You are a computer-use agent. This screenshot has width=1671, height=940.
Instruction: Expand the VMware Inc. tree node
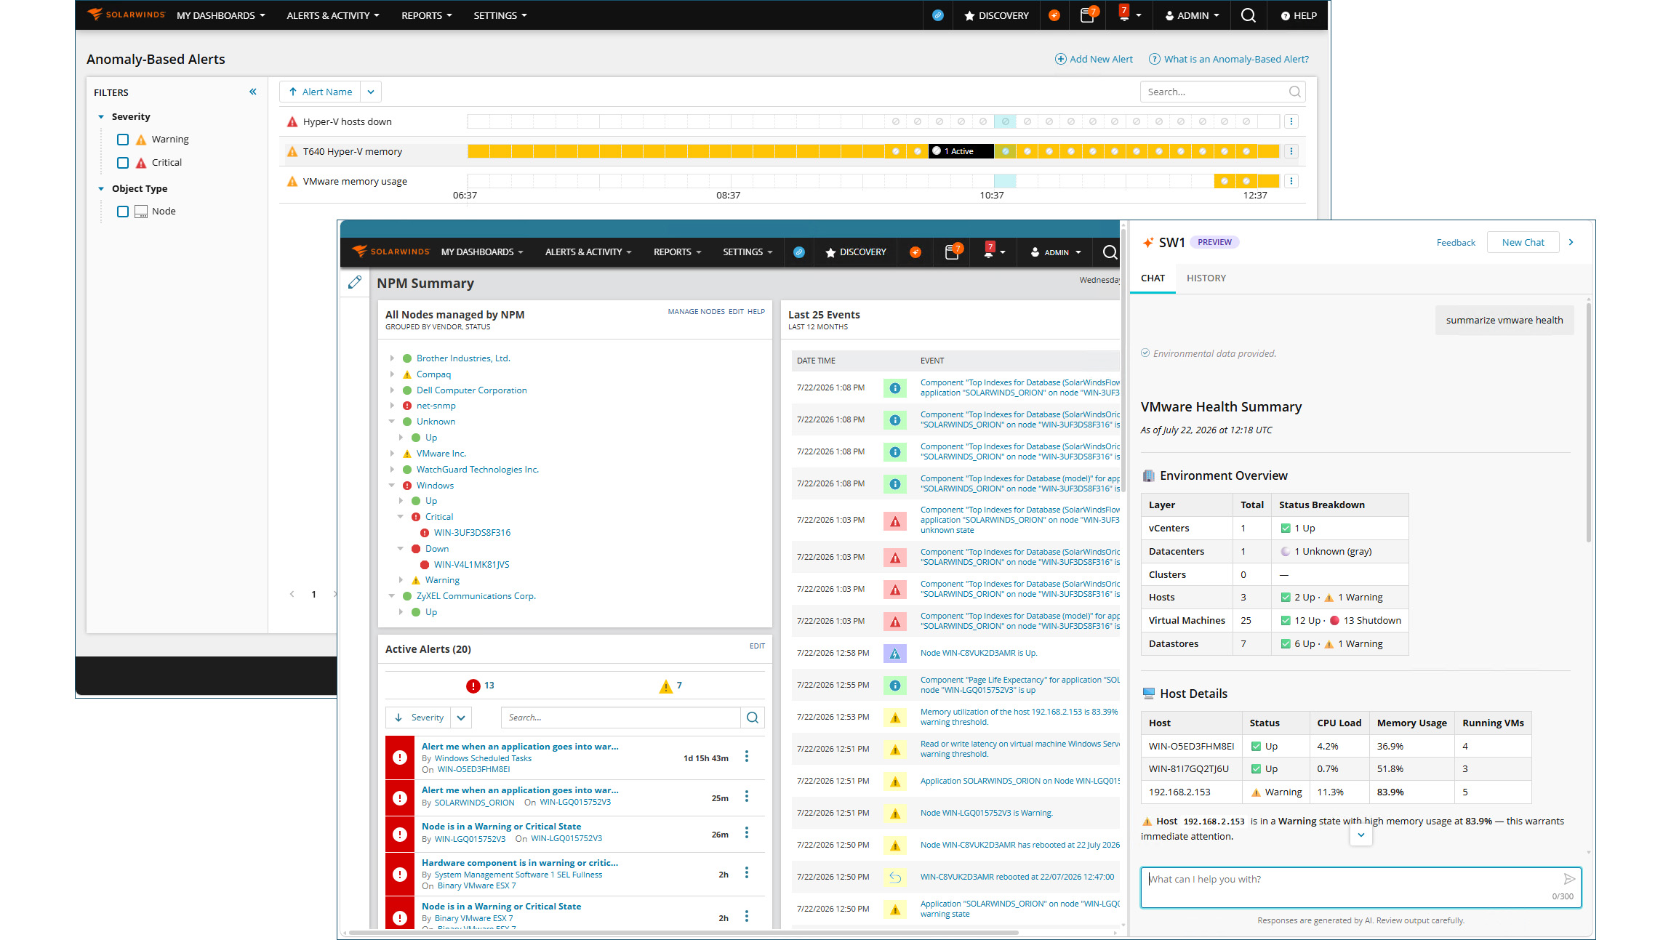[x=392, y=454]
